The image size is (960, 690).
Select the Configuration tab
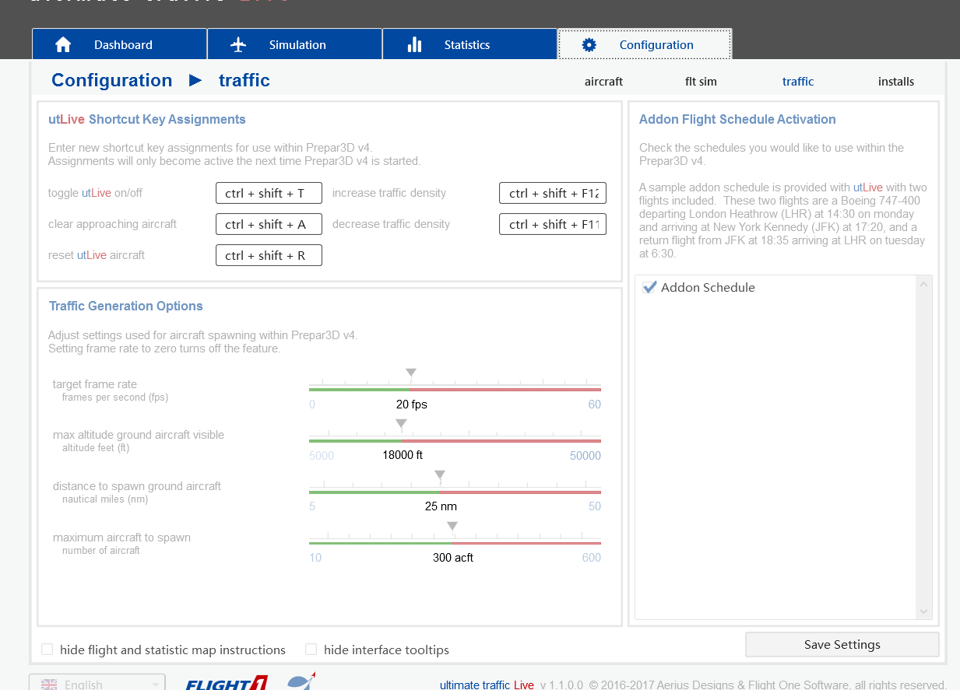[x=645, y=44]
